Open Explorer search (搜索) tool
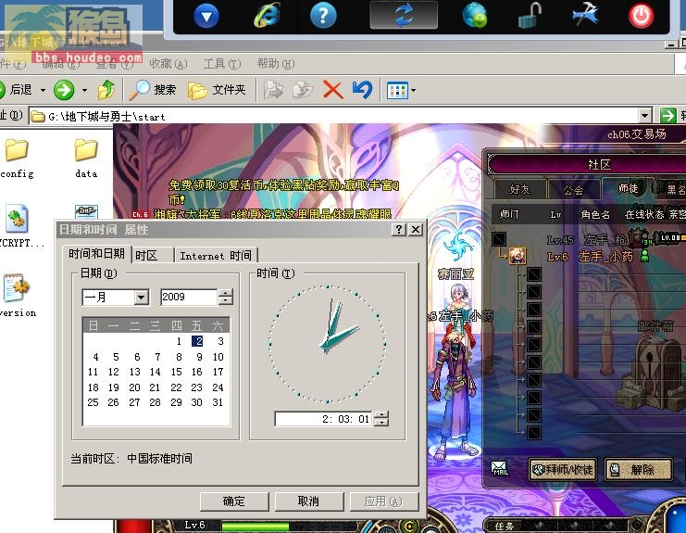 tap(153, 90)
